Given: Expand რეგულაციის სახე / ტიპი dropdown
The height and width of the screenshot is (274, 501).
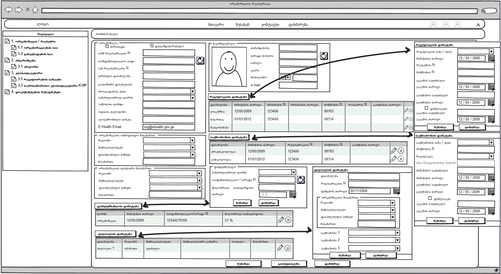Looking at the screenshot, I should [491, 52].
